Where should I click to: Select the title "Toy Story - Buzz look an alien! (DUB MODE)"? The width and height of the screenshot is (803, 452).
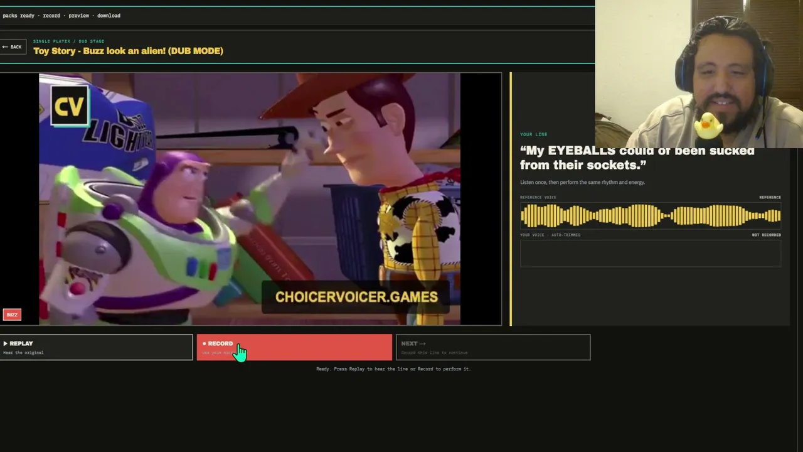click(128, 51)
